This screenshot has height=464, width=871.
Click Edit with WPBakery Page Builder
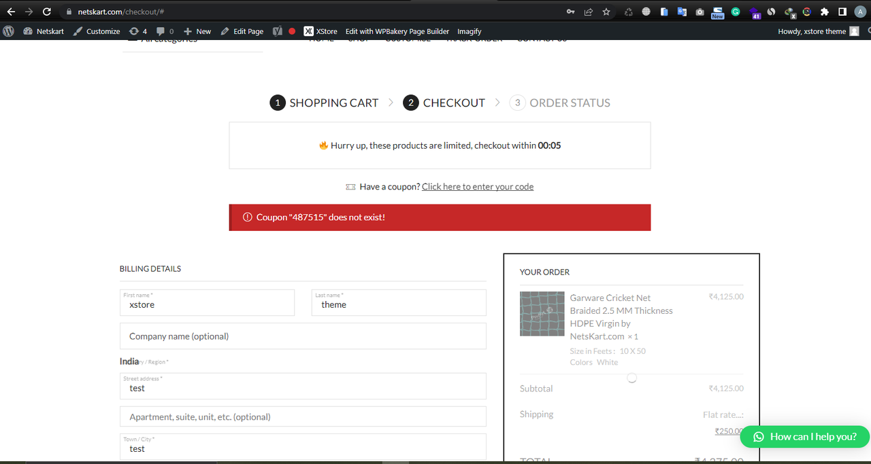[397, 31]
